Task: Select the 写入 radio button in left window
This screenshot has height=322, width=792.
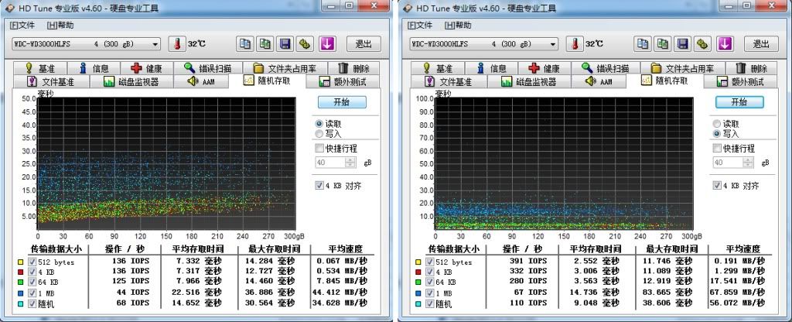Action: tap(319, 134)
